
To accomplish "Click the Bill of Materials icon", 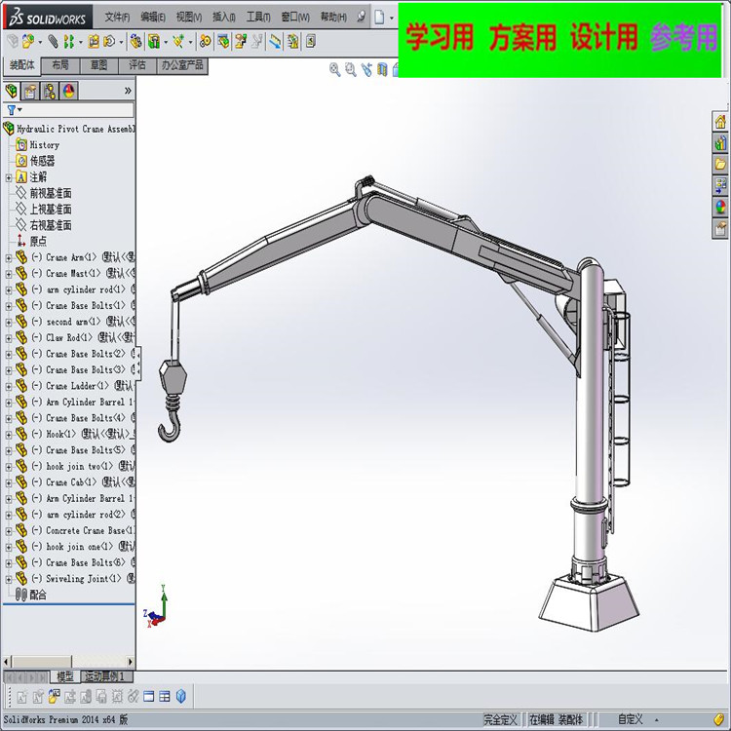I will point(223,42).
